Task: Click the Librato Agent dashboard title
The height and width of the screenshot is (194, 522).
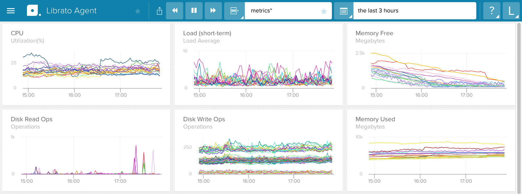Action: click(71, 11)
